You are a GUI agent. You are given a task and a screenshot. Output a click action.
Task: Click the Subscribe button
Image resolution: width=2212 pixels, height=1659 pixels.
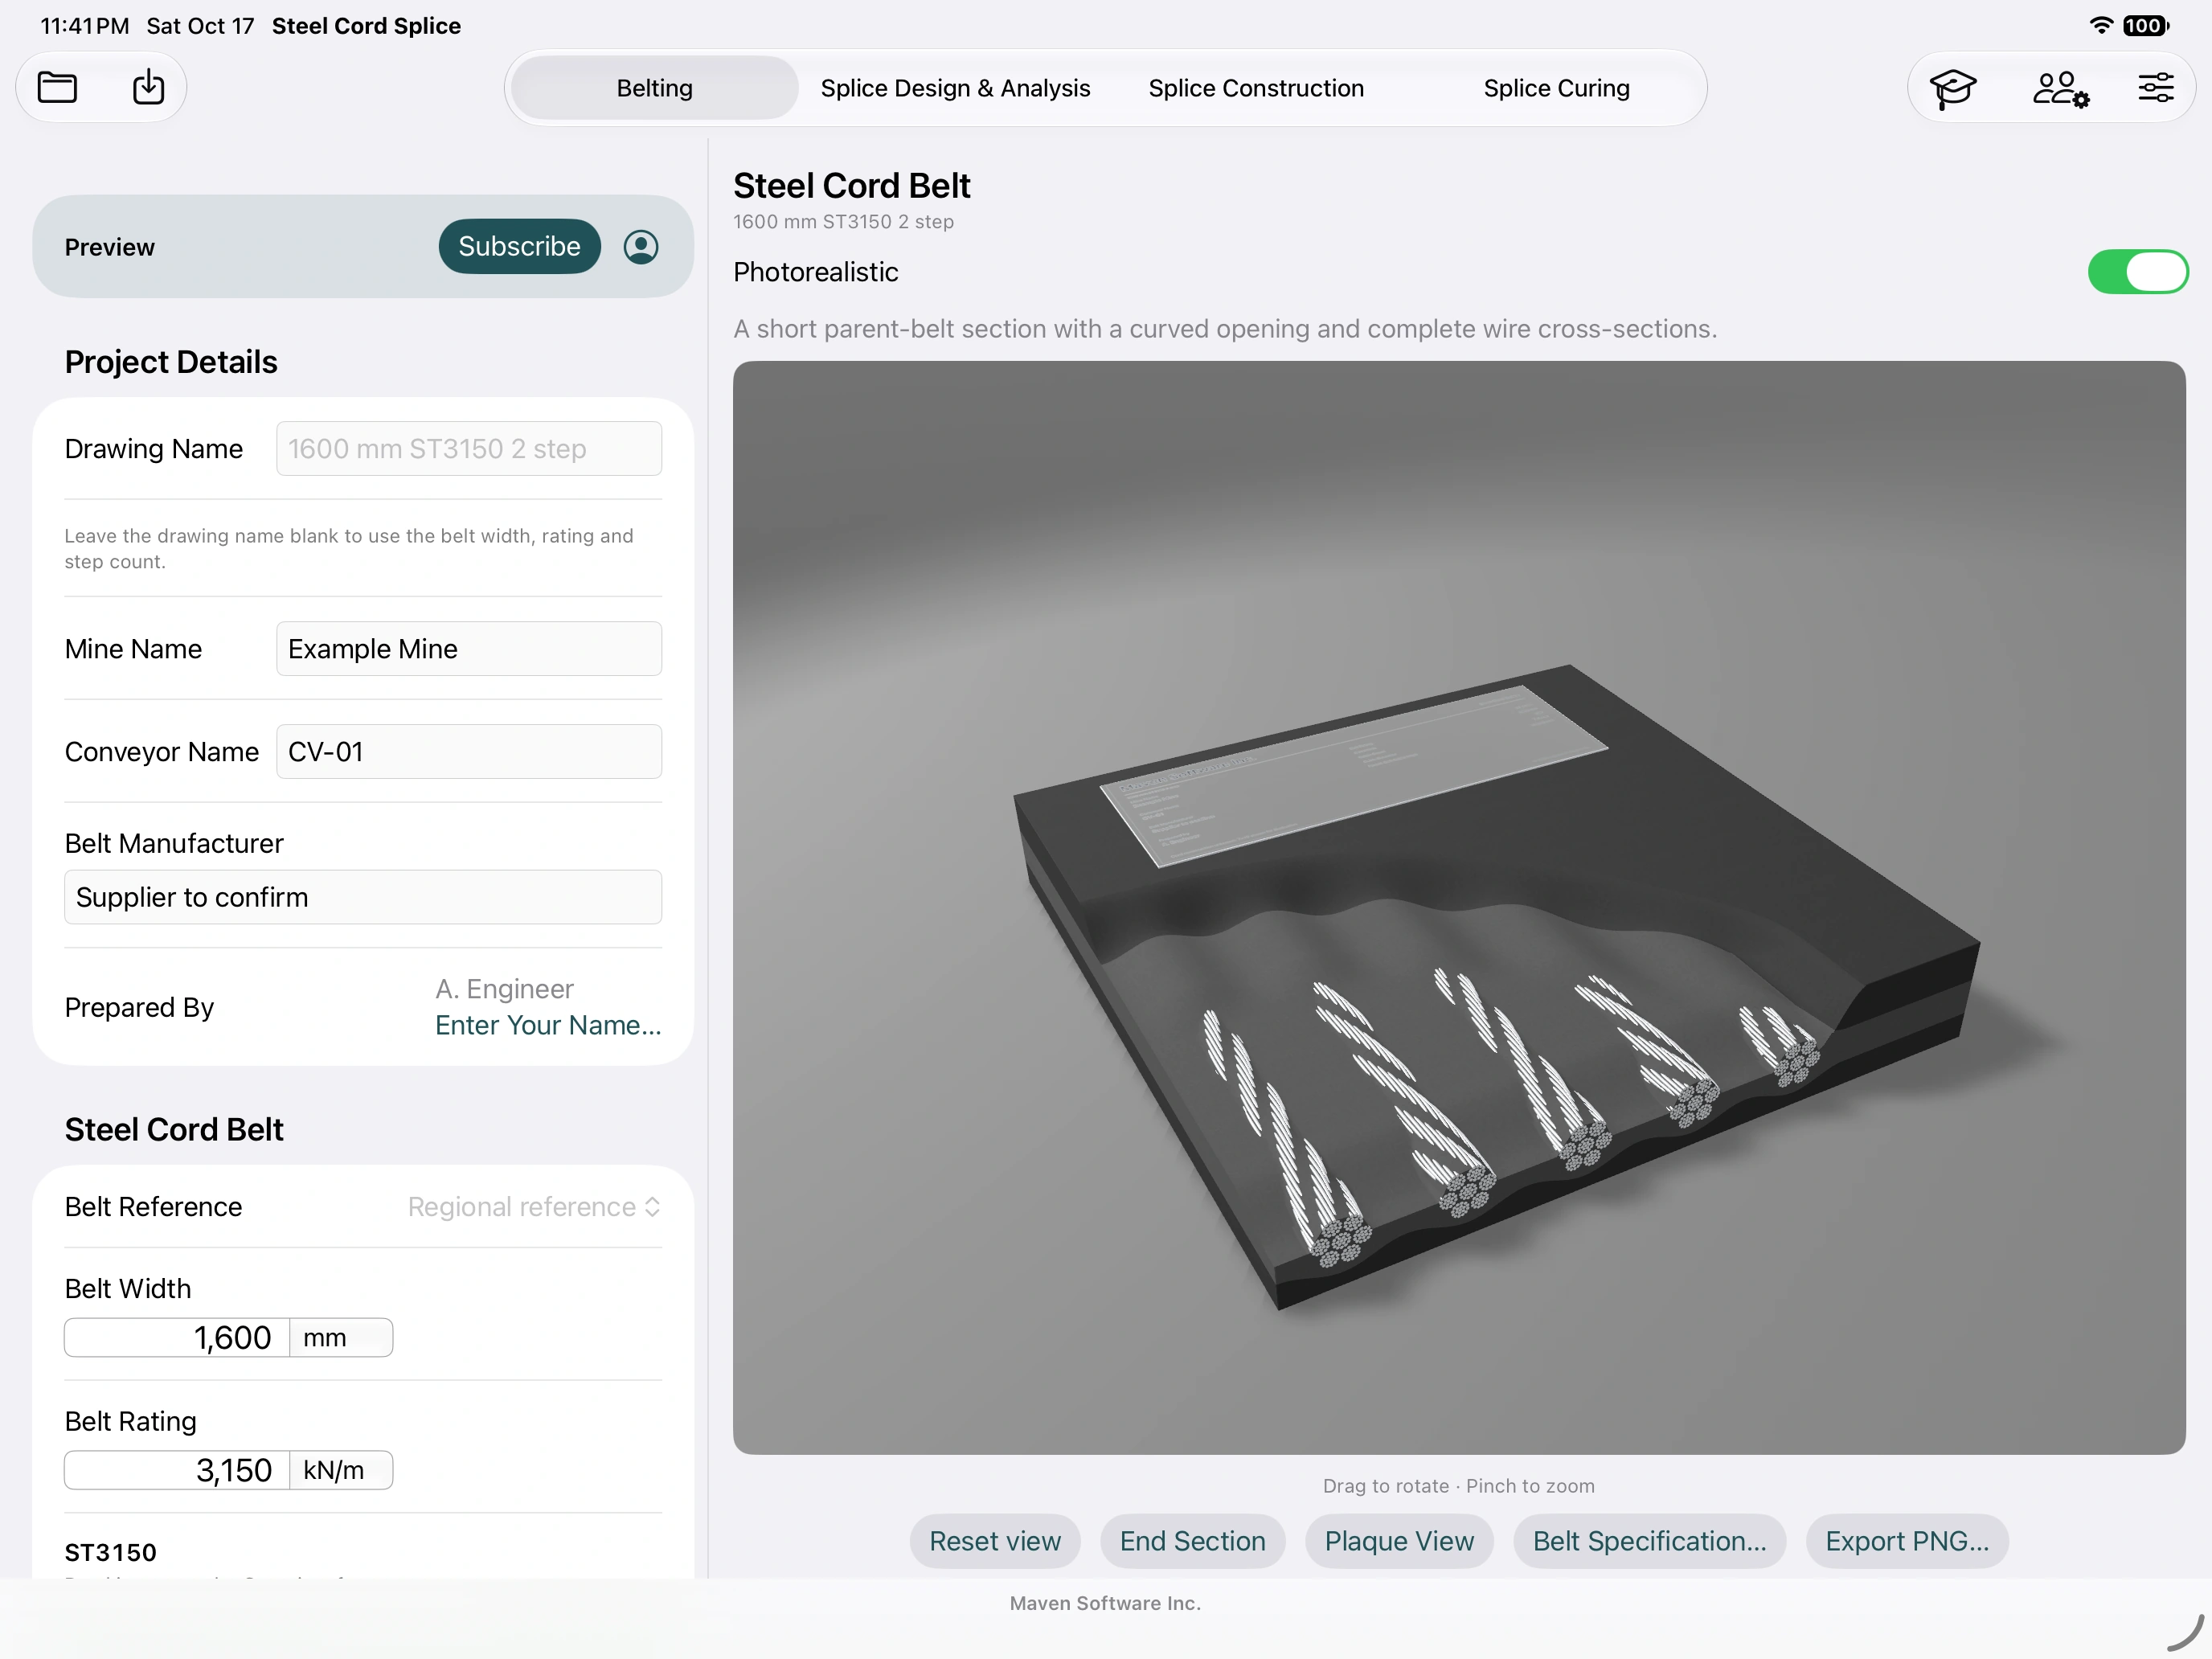tap(519, 246)
